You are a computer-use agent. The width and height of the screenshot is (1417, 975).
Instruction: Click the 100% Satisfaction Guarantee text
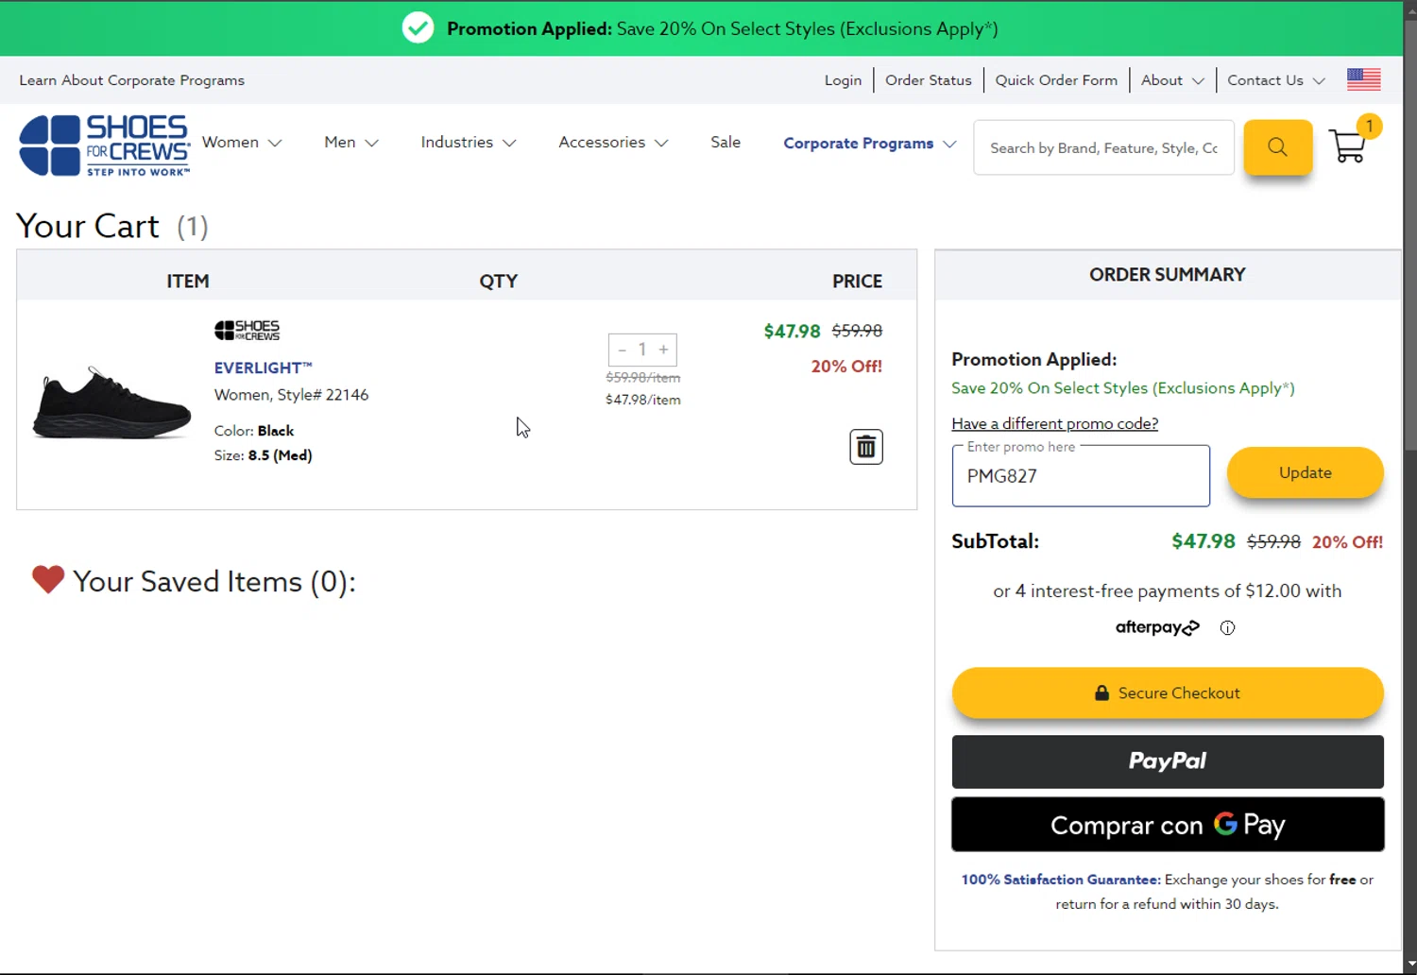tap(1061, 879)
